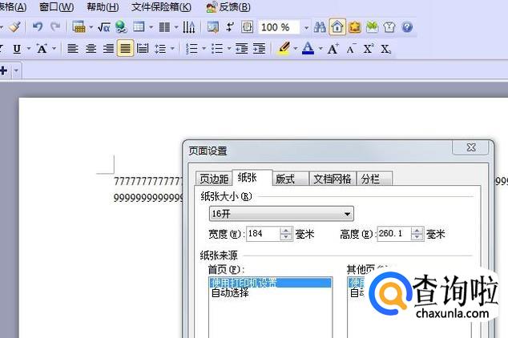Center align the text

point(91,49)
